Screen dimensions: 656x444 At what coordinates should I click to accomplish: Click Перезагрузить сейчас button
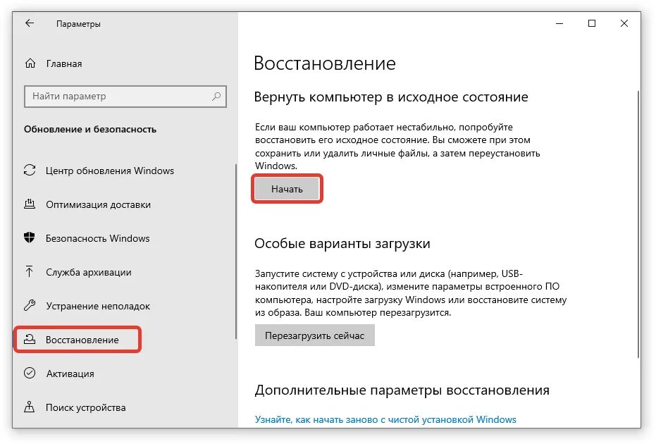pos(314,335)
